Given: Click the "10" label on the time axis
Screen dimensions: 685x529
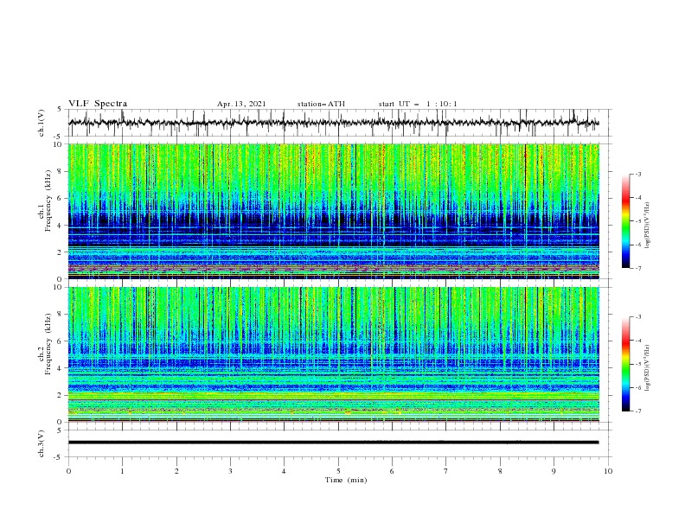Looking at the screenshot, I should (x=608, y=471).
